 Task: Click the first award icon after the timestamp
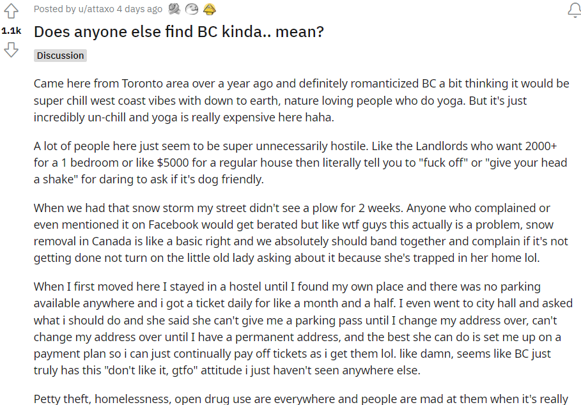pyautogui.click(x=174, y=9)
